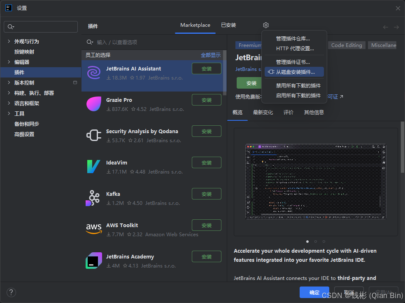Click the plugin list vertical scrollbar
The height and width of the screenshot is (303, 405).
pyautogui.click(x=225, y=73)
